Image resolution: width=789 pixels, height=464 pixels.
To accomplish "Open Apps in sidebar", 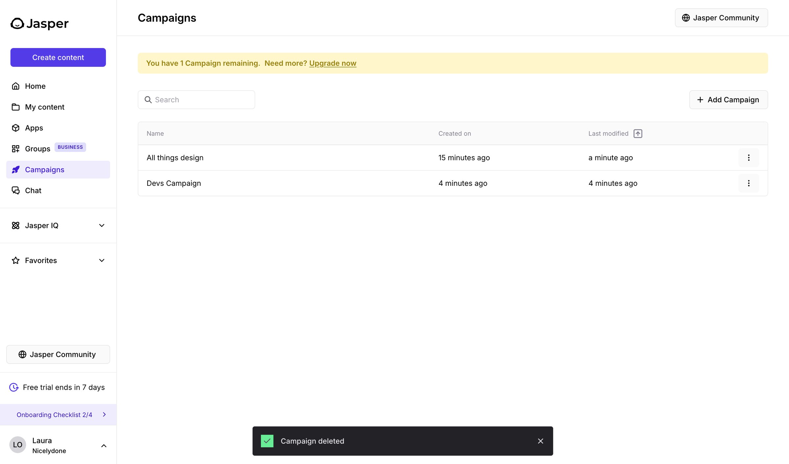I will point(58,128).
